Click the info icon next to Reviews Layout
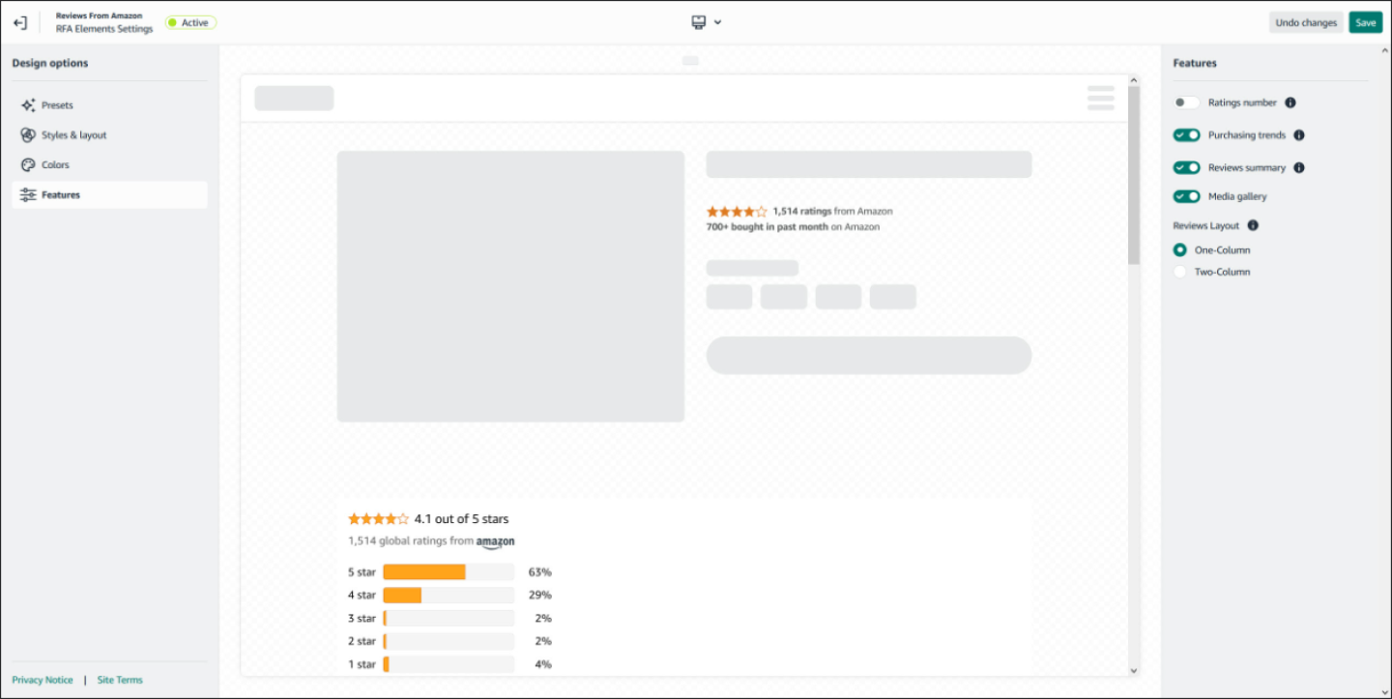The height and width of the screenshot is (699, 1392). [1253, 225]
